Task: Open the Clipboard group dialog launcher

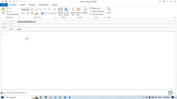Action: (19, 17)
